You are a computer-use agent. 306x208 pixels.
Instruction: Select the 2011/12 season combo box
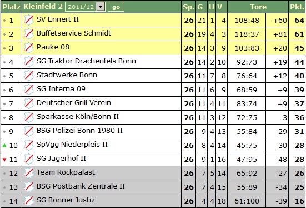pyautogui.click(x=85, y=7)
